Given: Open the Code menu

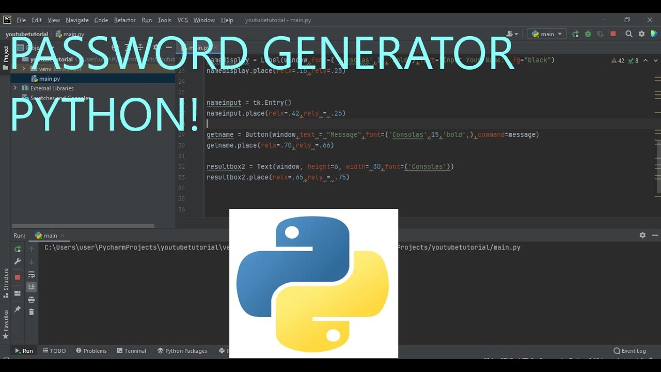Looking at the screenshot, I should click(101, 20).
